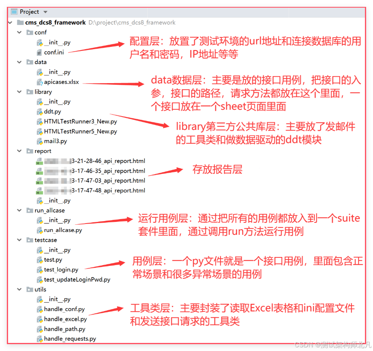Select __init__.py under the library folder
Screen dimensions: 373x351
pos(57,102)
